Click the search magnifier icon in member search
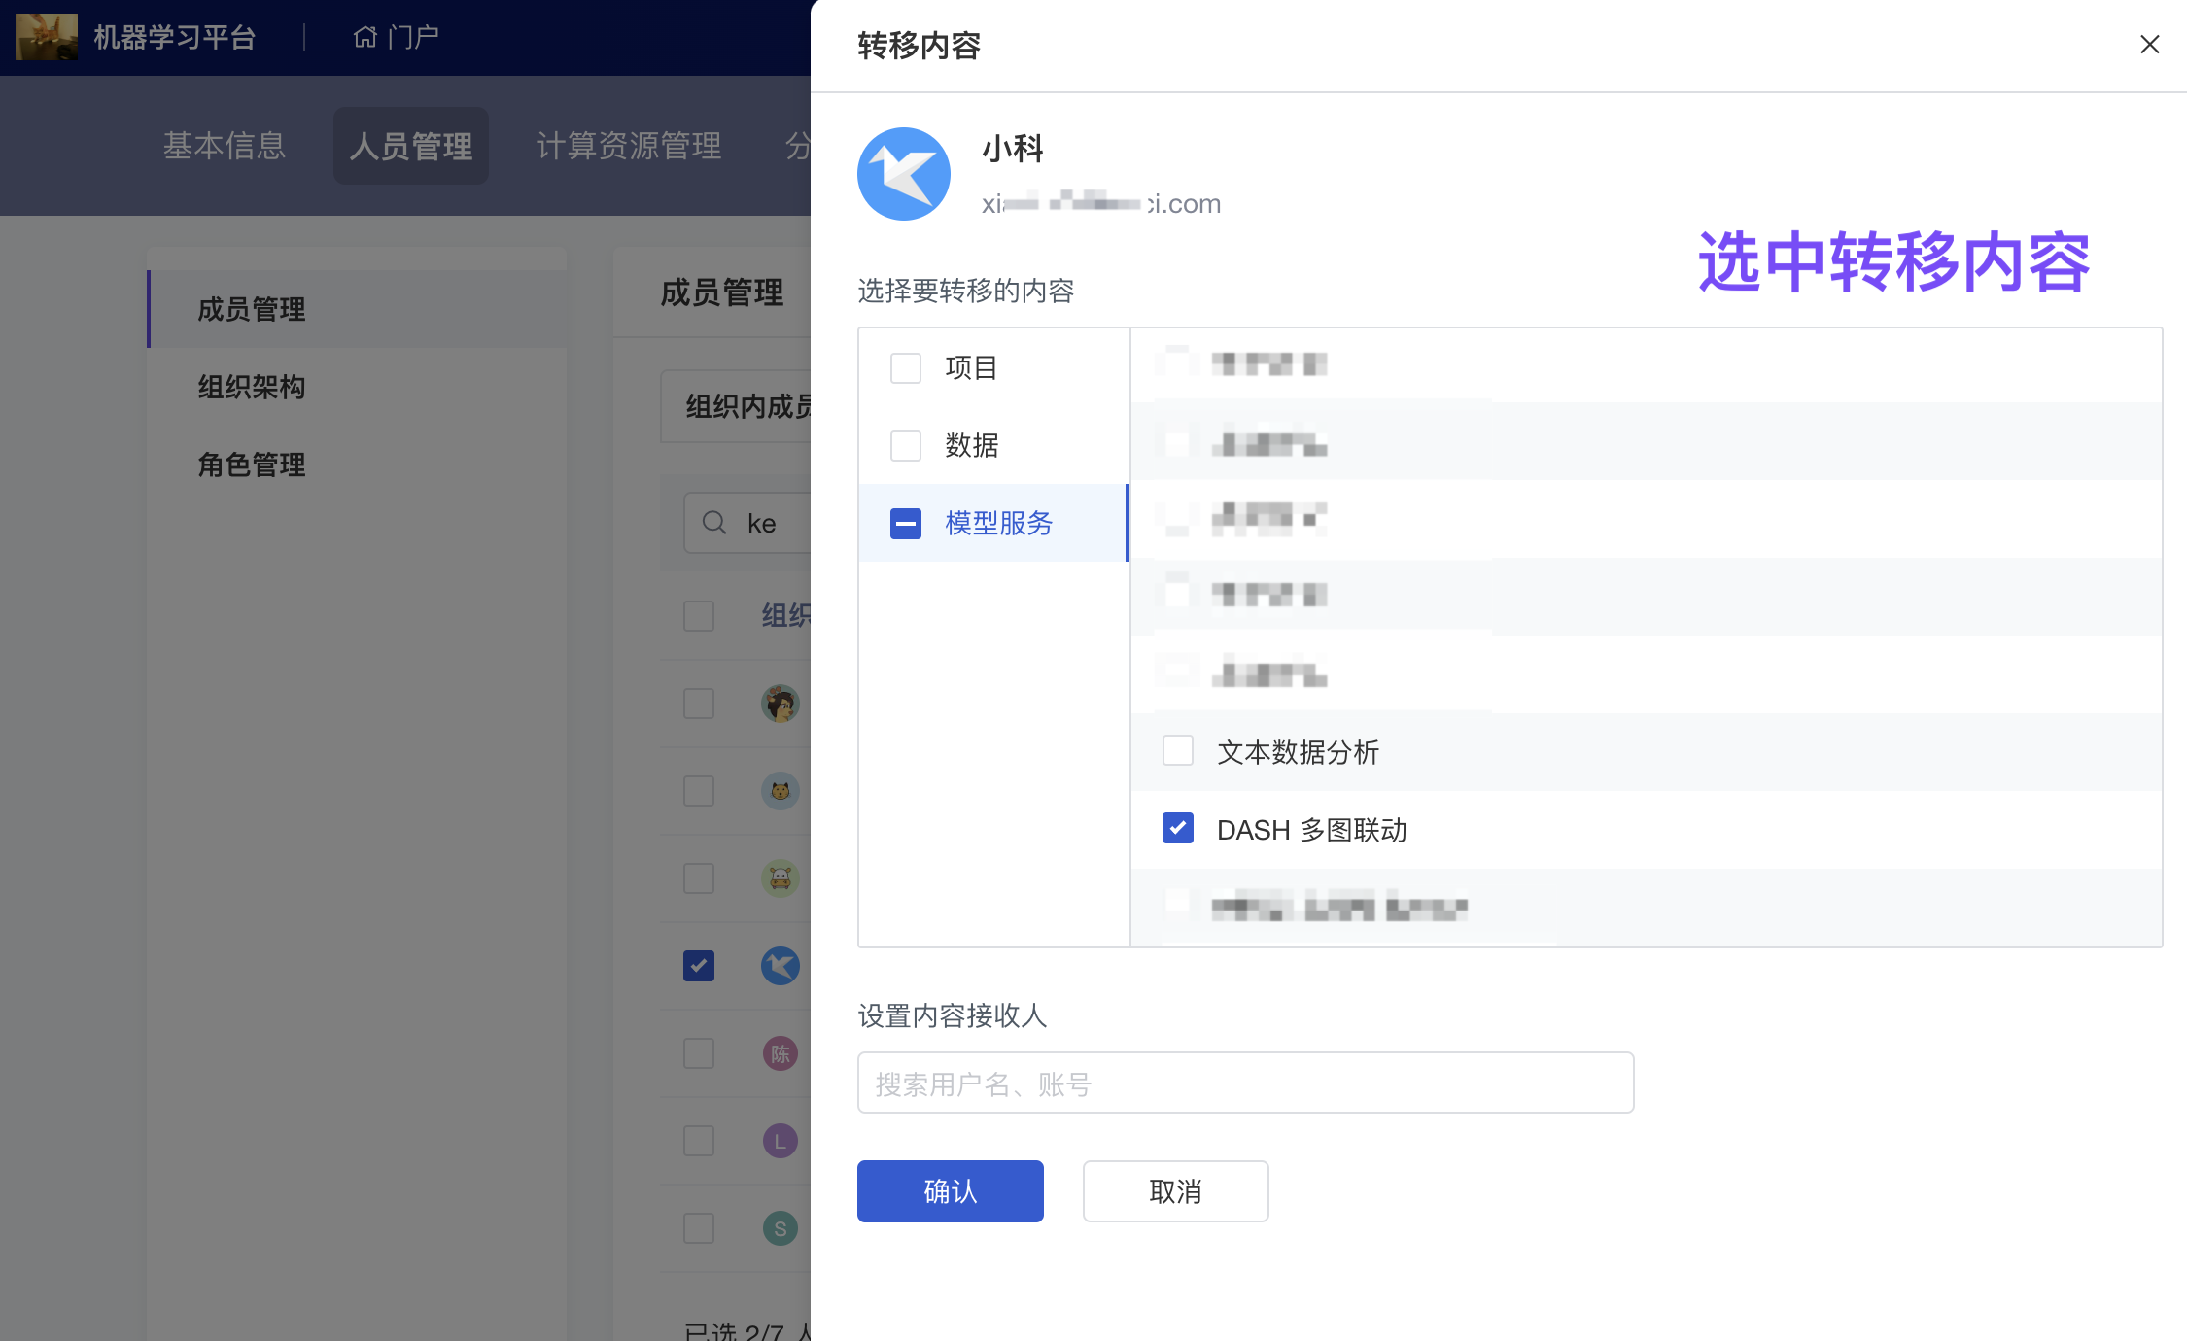This screenshot has height=1341, width=2187. pos(714,523)
